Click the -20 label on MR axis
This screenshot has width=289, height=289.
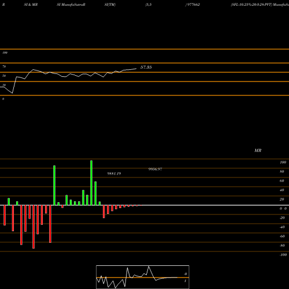click(x=282, y=218)
